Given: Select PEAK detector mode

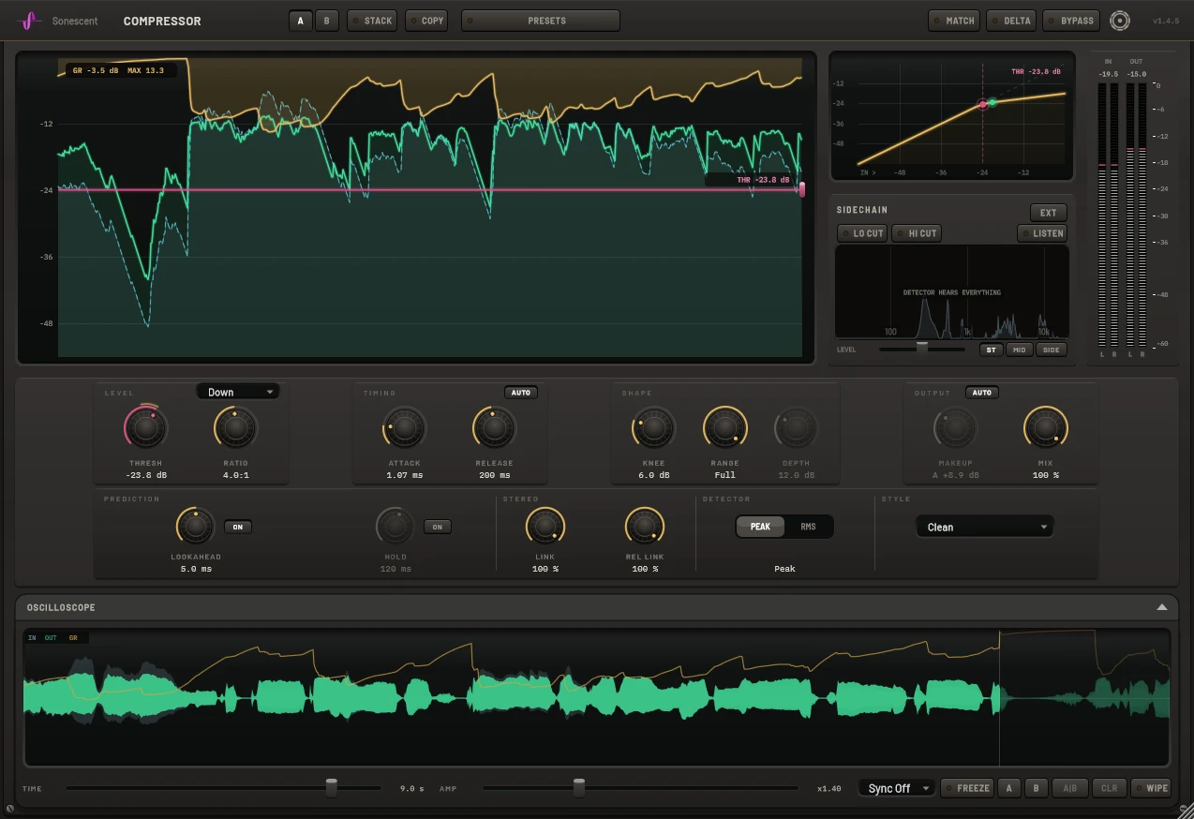Looking at the screenshot, I should click(x=760, y=527).
